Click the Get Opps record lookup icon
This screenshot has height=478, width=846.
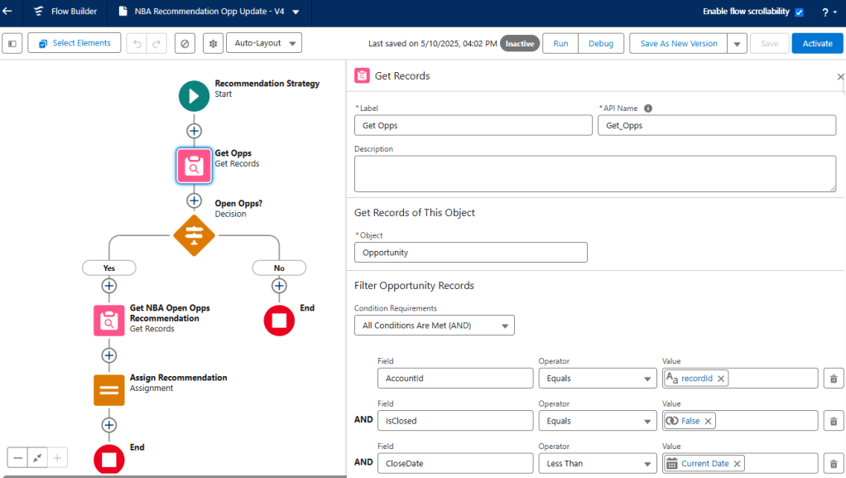click(194, 166)
